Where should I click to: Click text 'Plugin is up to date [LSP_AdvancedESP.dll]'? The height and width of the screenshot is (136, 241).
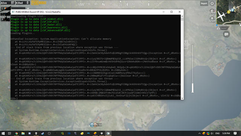click(x=40, y=30)
